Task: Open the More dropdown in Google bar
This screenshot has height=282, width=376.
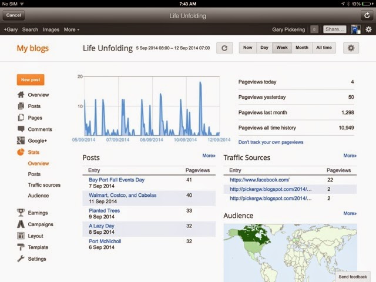Action: click(71, 29)
